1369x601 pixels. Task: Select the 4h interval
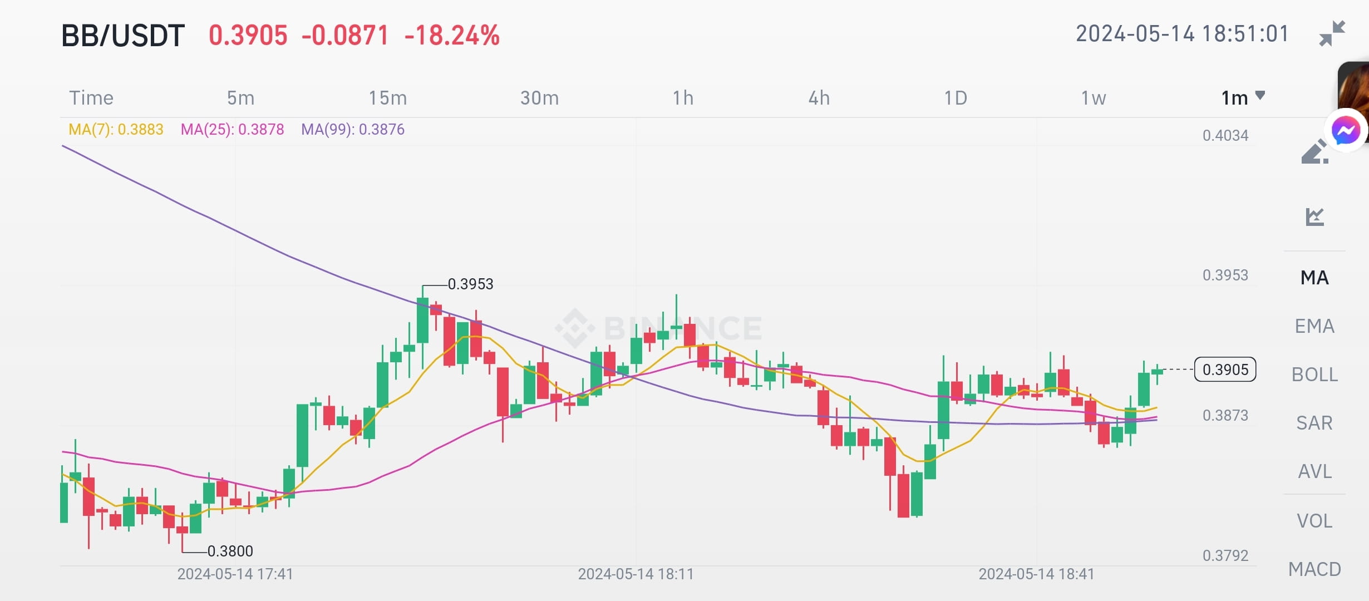click(818, 98)
